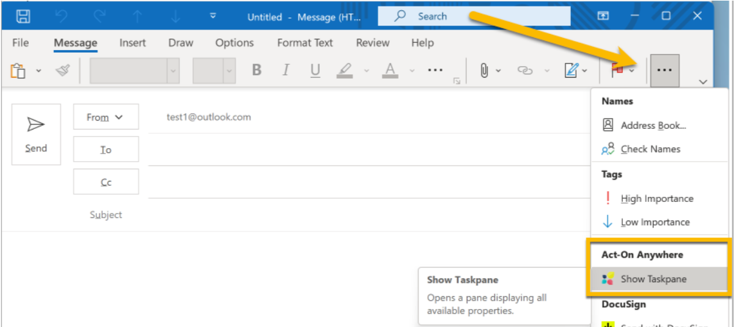Viewport: 734px width, 327px height.
Task: Open Customize Quick Access Toolbar dropdown
Action: [213, 16]
